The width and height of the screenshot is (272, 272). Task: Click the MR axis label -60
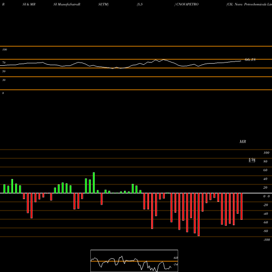tap(265, 222)
